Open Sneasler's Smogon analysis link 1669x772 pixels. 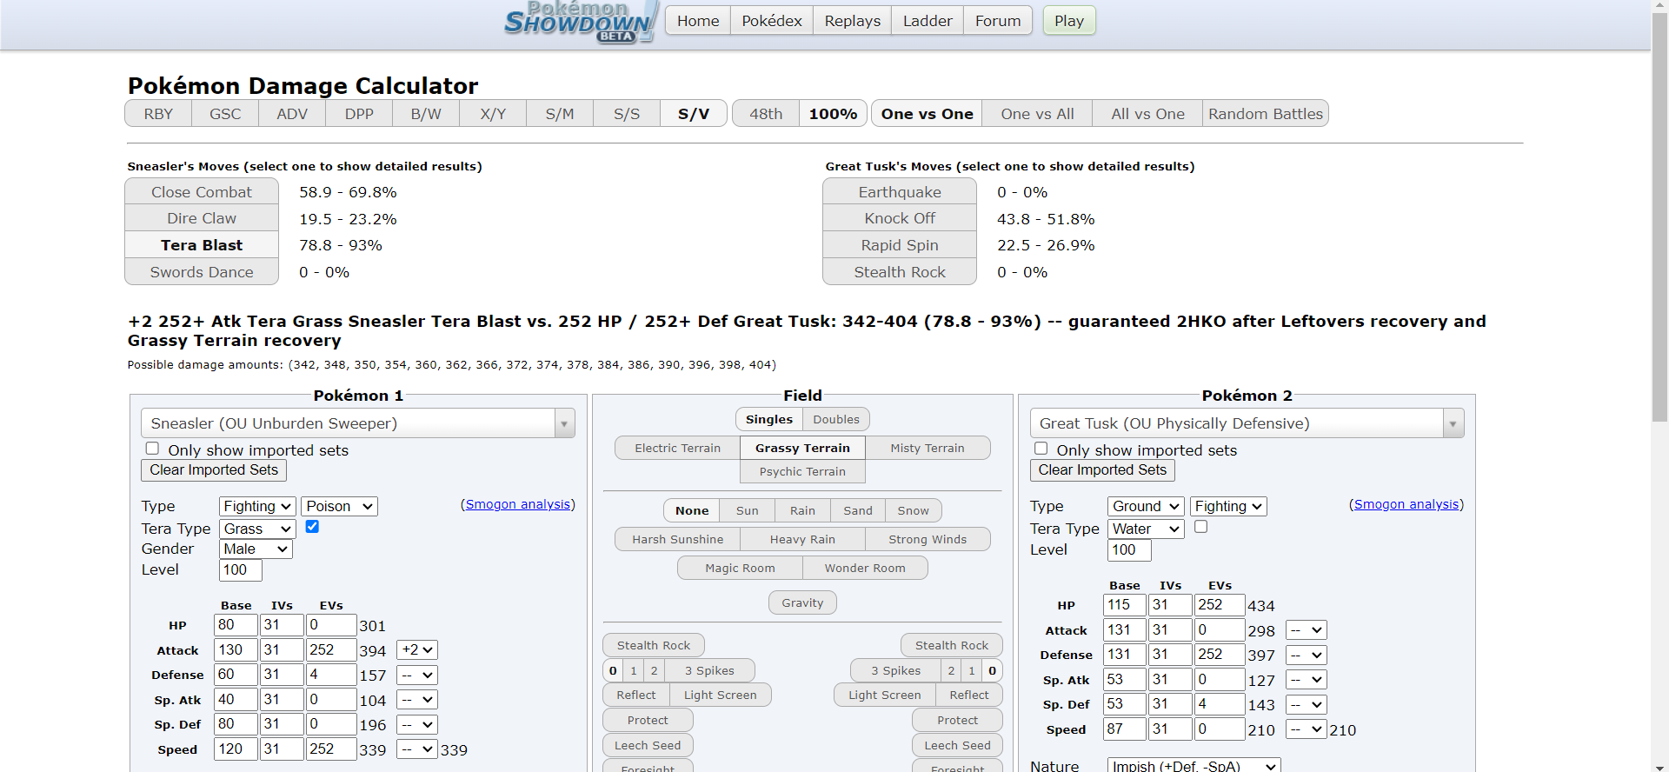click(518, 504)
